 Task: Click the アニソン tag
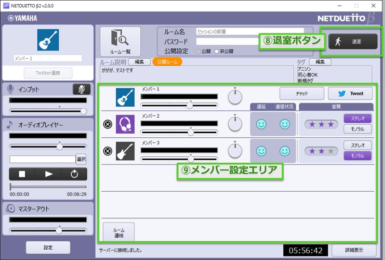pos(304,69)
